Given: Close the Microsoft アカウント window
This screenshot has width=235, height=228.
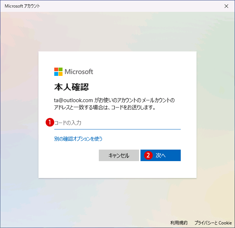Looking at the screenshot, I should point(226,6).
